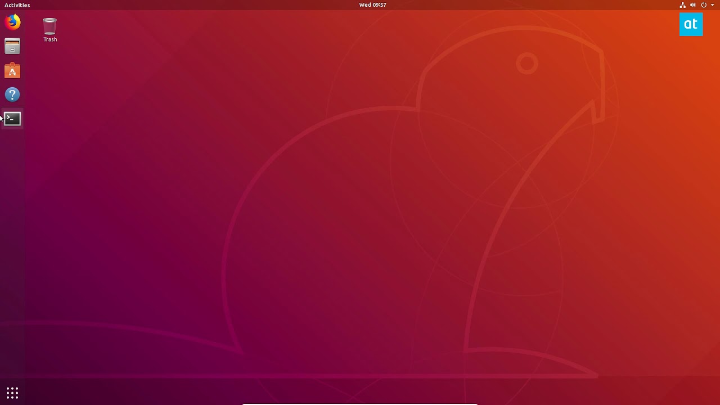Open the clock calendar showing Wed 09:57

(x=373, y=5)
